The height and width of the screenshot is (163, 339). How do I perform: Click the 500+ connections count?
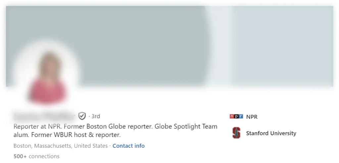click(x=36, y=156)
